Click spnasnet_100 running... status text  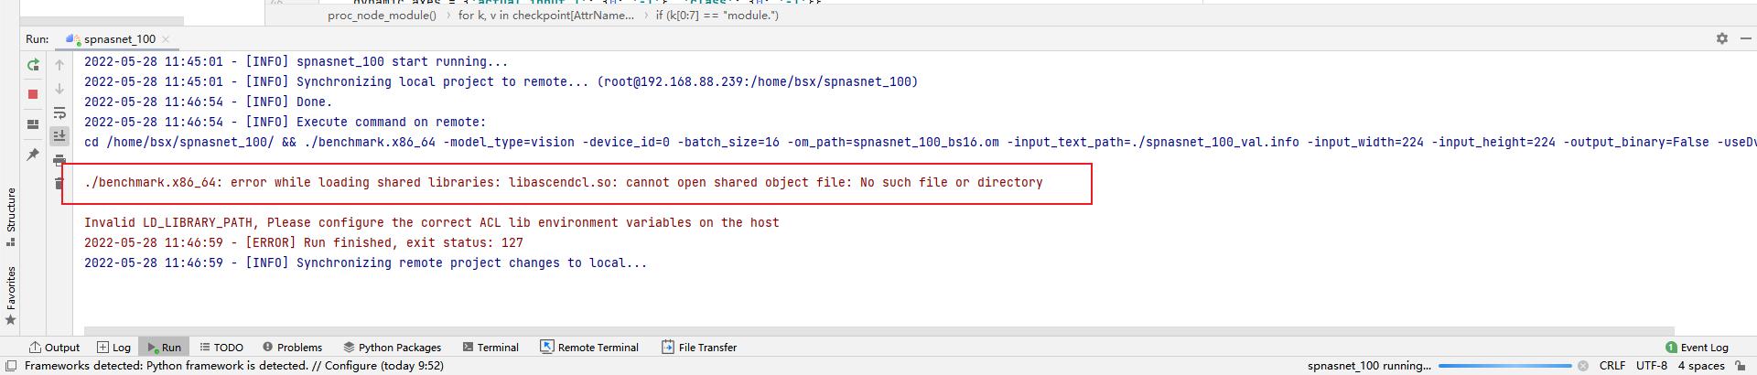1369,366
